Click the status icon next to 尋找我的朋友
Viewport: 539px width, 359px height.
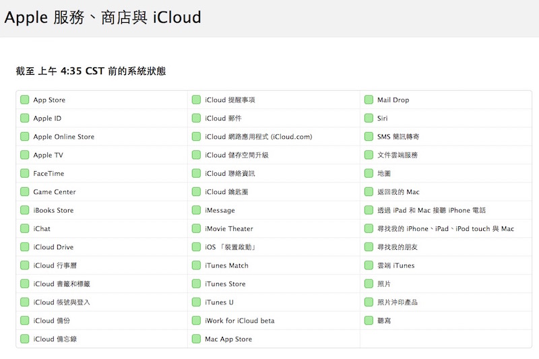tap(369, 247)
